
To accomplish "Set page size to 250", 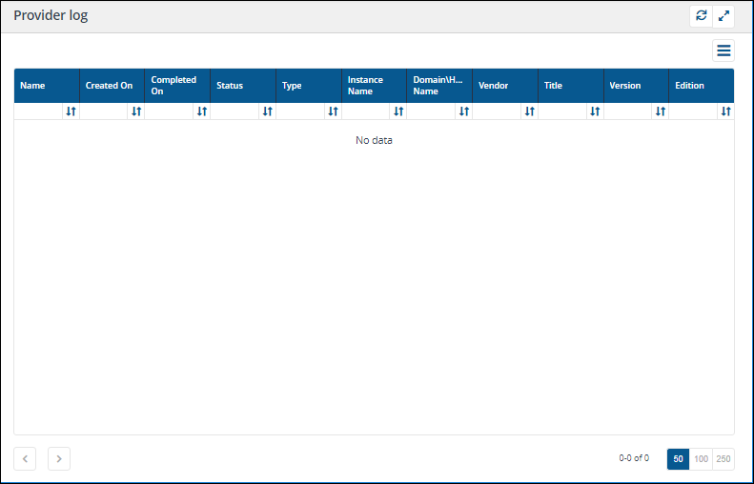I will [723, 459].
